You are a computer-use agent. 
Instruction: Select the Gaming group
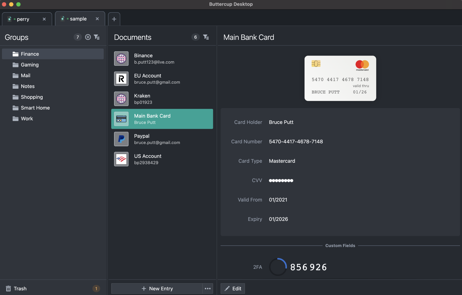pyautogui.click(x=29, y=65)
